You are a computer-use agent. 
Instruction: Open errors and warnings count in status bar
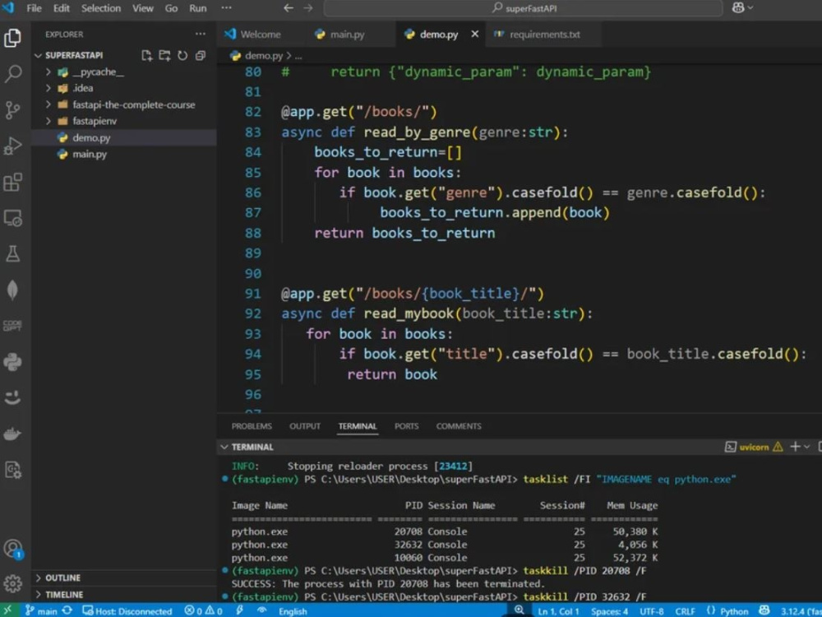pyautogui.click(x=203, y=610)
